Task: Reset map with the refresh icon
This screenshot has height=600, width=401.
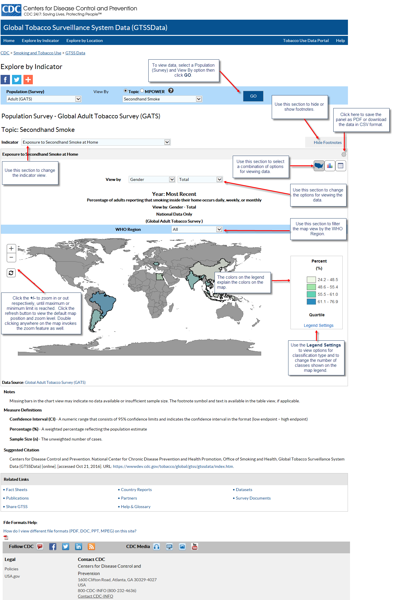Action: coord(11,273)
